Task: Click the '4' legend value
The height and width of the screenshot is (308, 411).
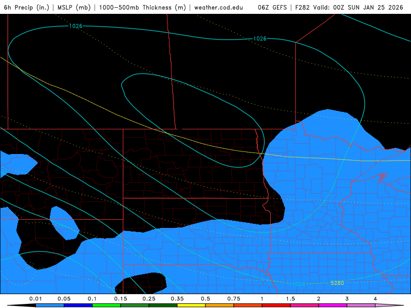Action: pos(375,299)
